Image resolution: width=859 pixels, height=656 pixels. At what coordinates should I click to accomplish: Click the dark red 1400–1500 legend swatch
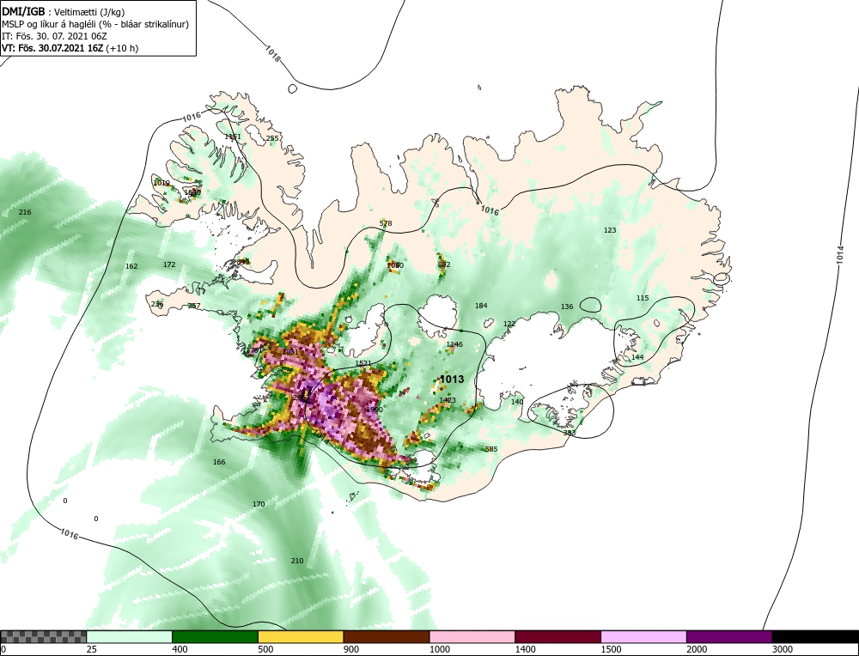tap(557, 637)
